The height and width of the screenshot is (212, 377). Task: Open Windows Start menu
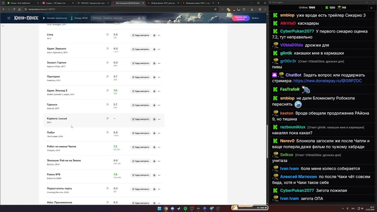coord(159,208)
